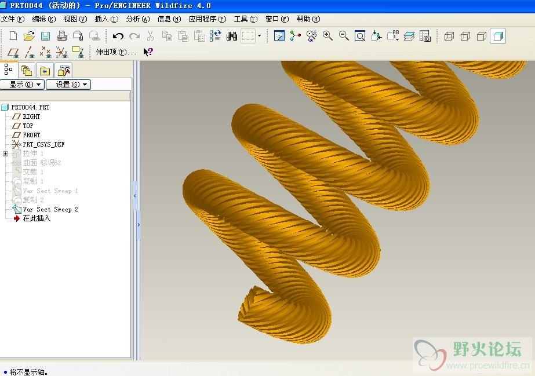Toggle datum axes display
The height and width of the screenshot is (376, 535).
30,52
